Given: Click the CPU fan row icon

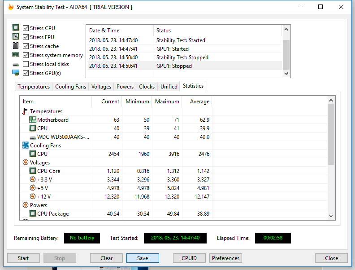Looking at the screenshot, I should [33, 154].
